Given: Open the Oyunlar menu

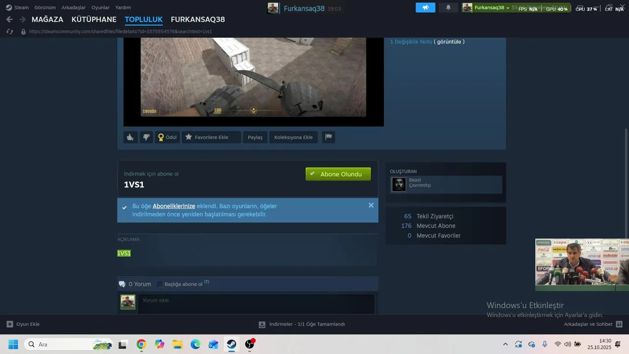Looking at the screenshot, I should (100, 7).
